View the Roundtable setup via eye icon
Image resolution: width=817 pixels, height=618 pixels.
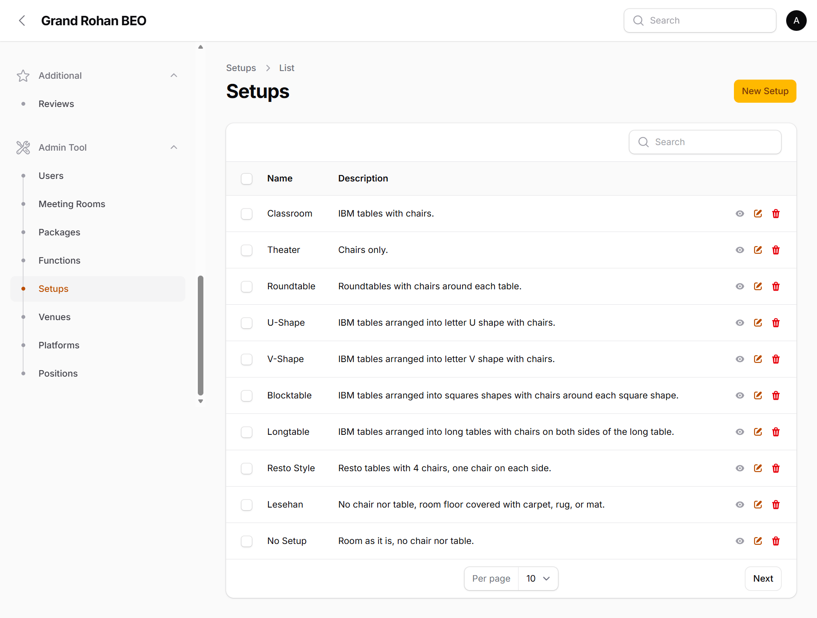740,286
